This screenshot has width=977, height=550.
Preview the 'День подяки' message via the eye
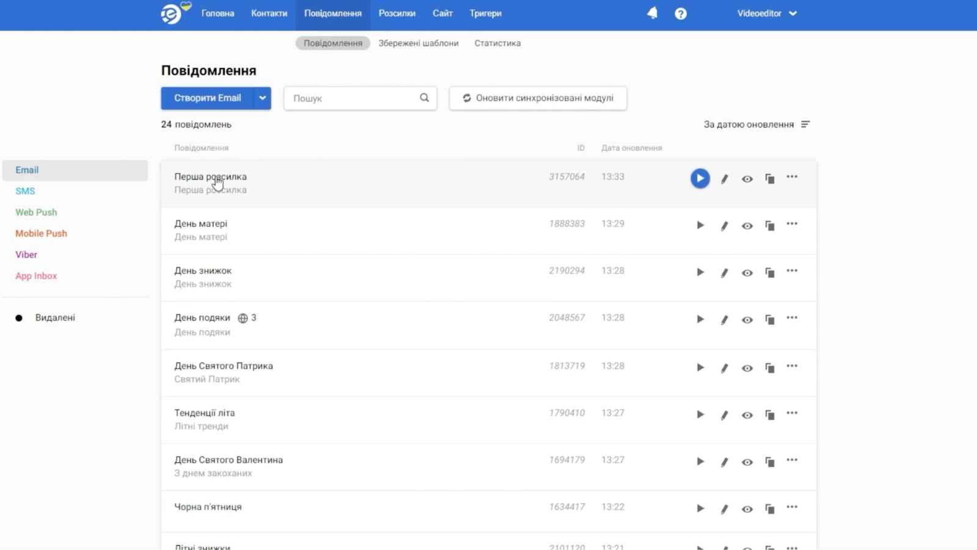747,320
